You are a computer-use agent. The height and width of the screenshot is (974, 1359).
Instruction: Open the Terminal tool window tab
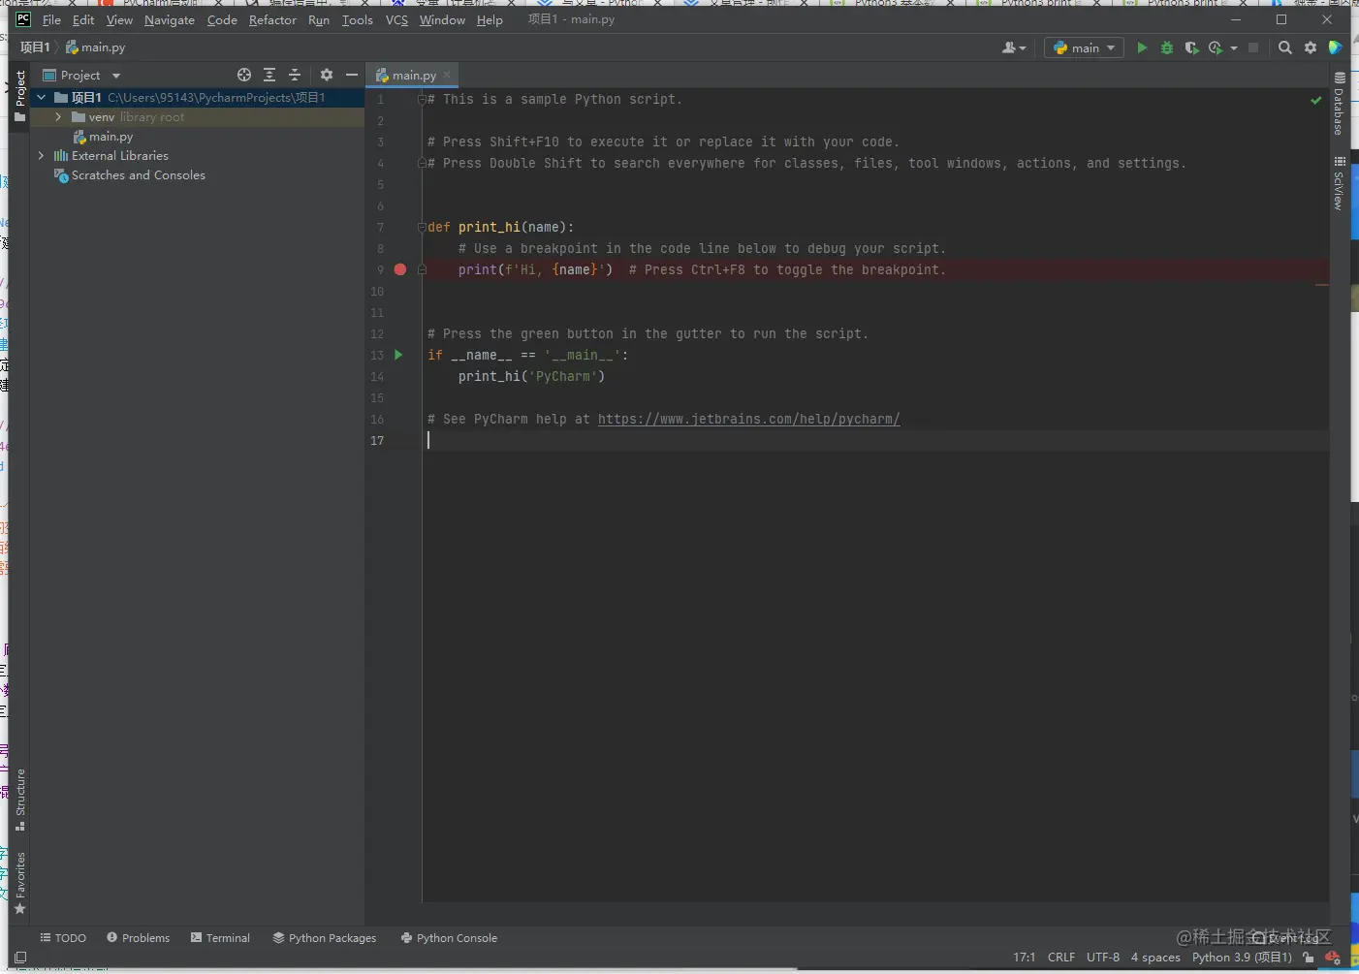[x=221, y=938]
